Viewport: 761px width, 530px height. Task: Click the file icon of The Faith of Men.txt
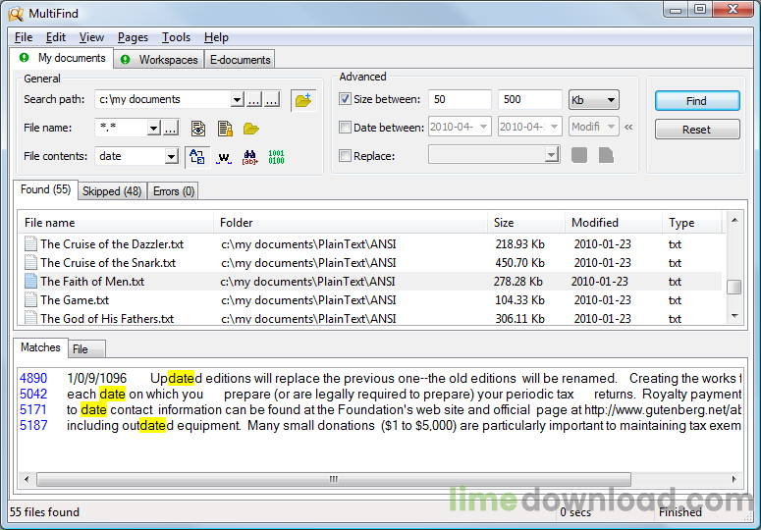coord(30,281)
